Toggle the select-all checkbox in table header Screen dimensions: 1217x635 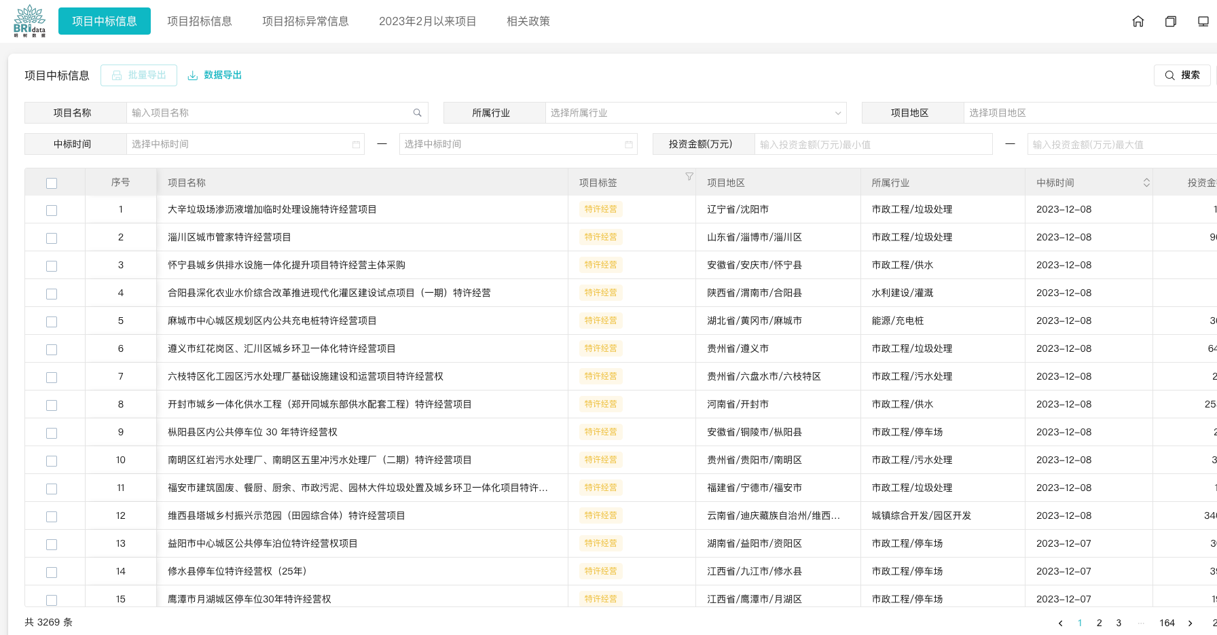click(52, 183)
